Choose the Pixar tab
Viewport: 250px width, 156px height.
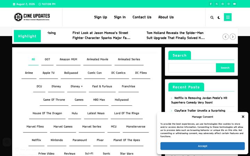click(x=100, y=140)
